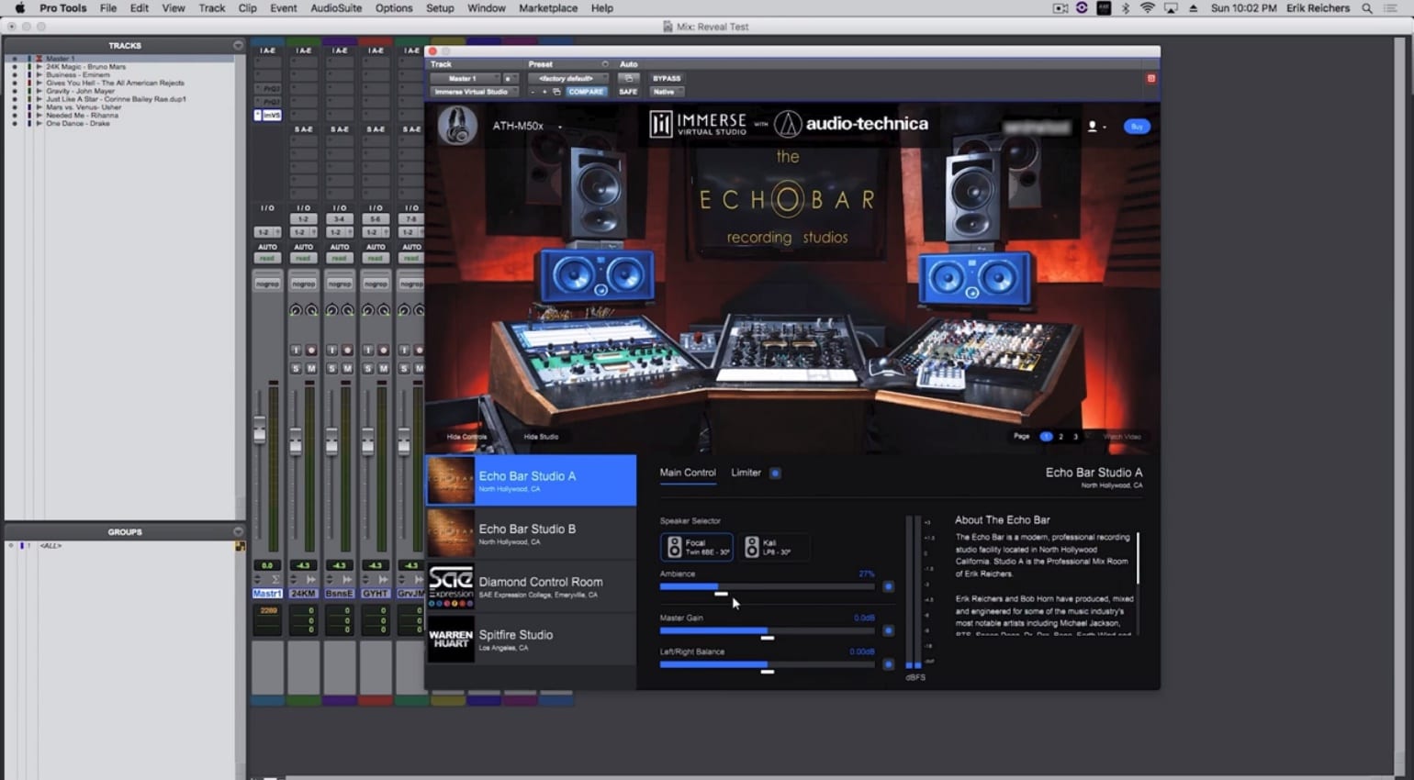Image resolution: width=1414 pixels, height=780 pixels.
Task: Open the AudioSuite menu
Action: coord(336,8)
